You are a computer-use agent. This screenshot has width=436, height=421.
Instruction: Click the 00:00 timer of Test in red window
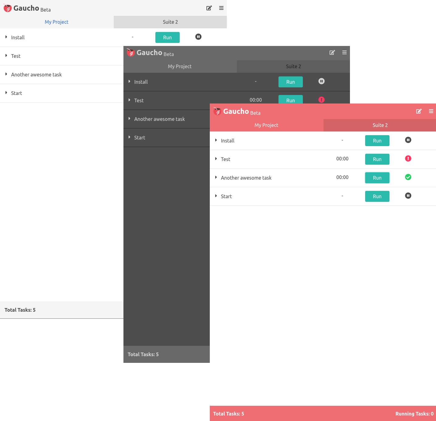tap(342, 159)
